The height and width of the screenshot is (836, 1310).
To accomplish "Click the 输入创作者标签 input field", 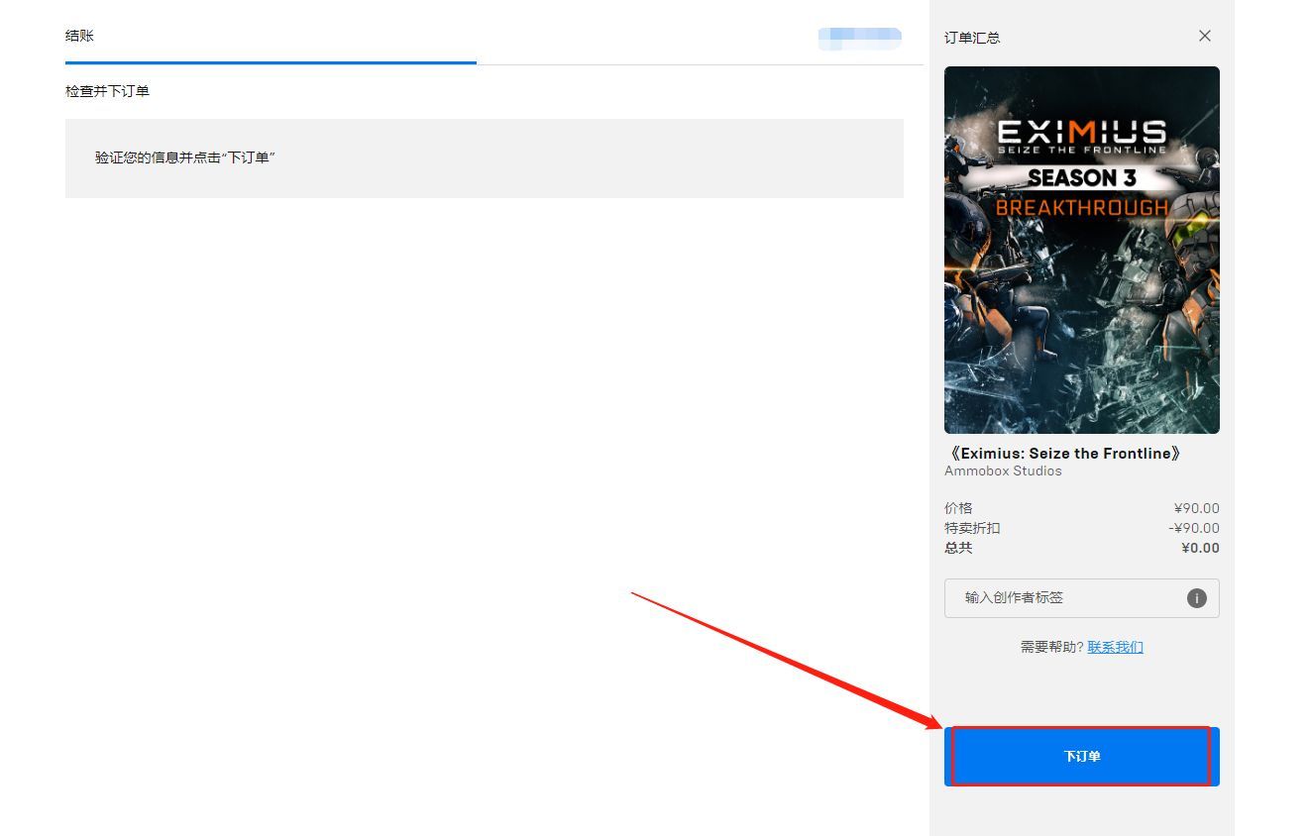I will [1050, 598].
